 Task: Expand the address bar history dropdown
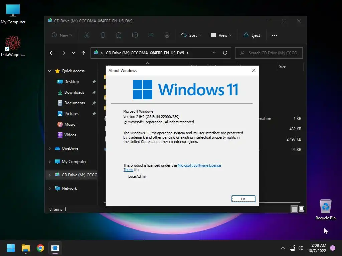coord(214,53)
